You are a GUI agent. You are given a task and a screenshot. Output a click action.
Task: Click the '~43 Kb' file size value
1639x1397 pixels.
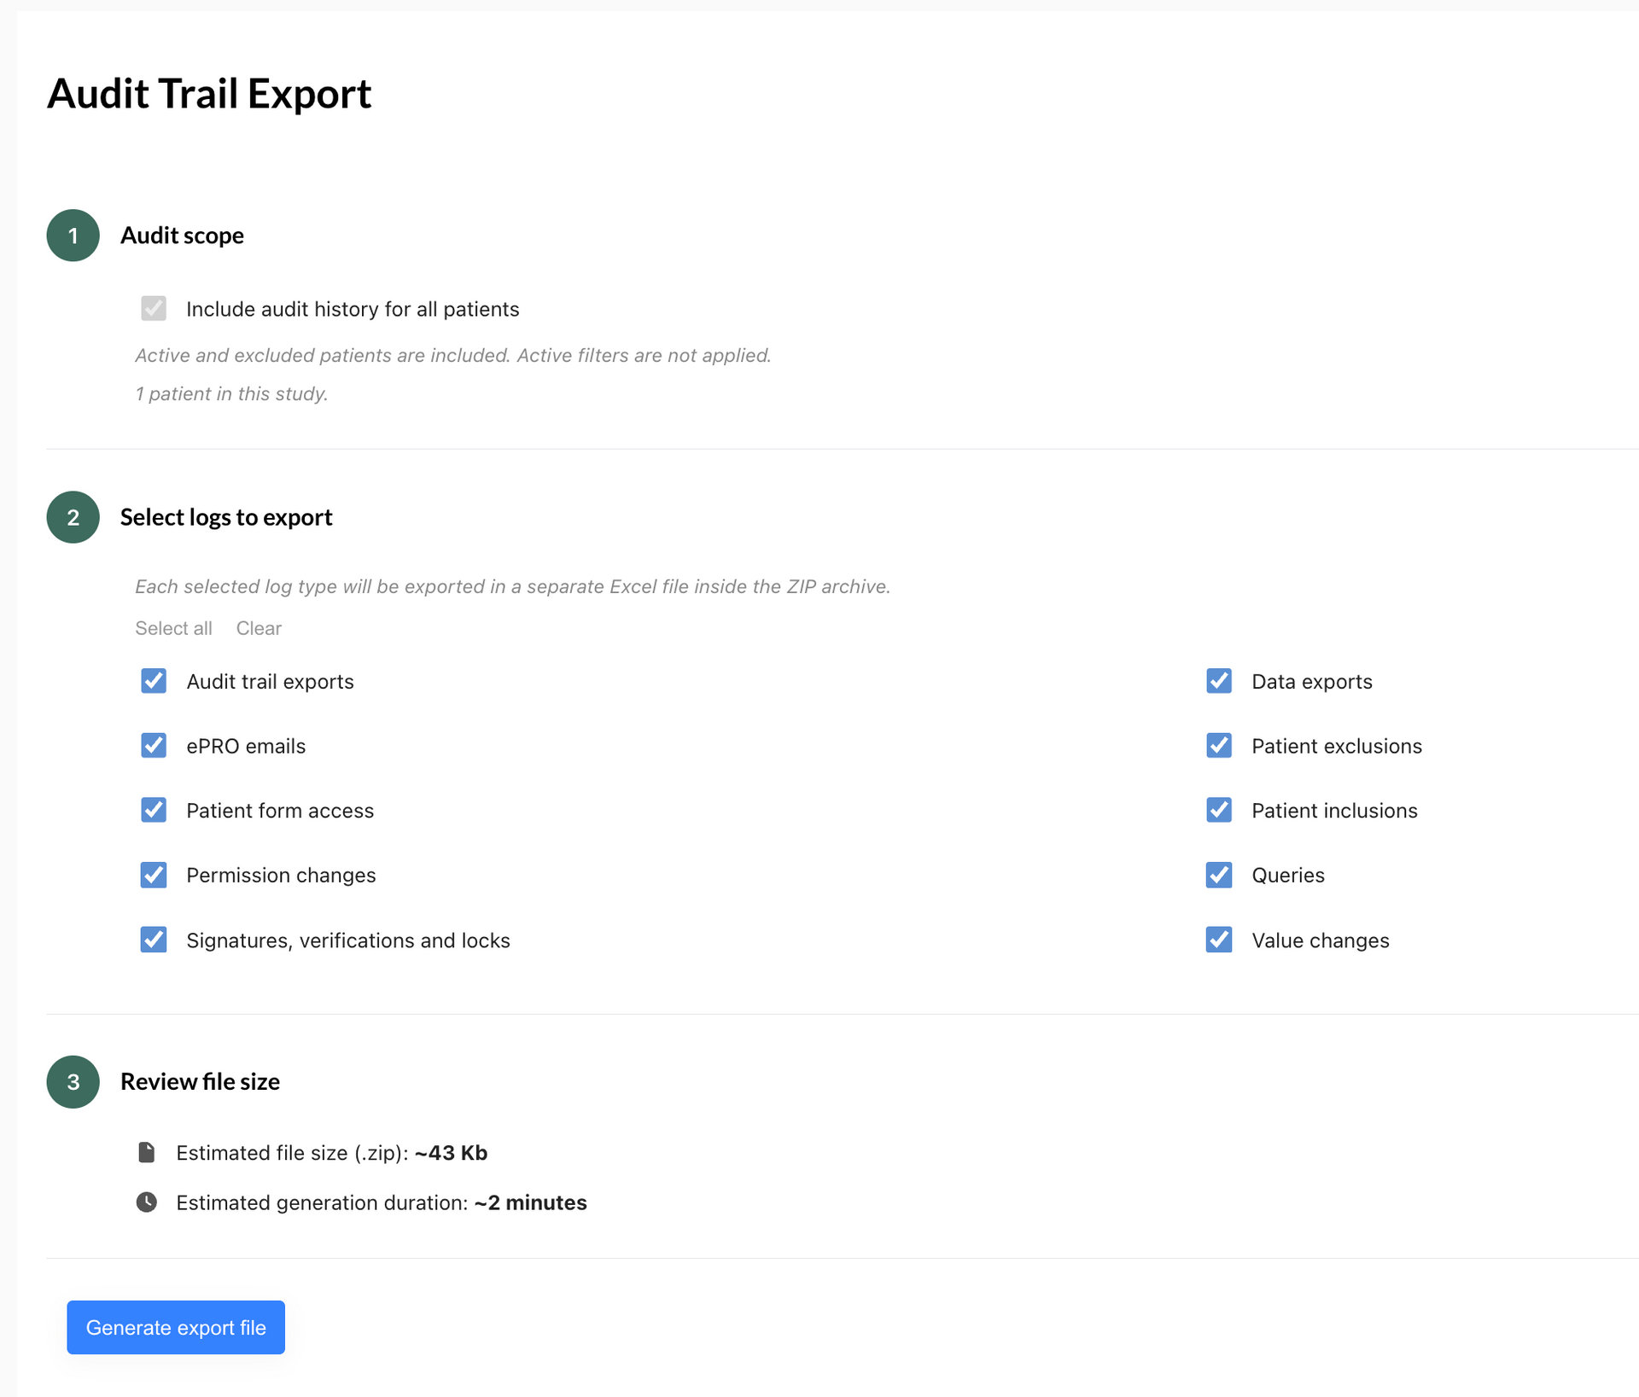[451, 1153]
